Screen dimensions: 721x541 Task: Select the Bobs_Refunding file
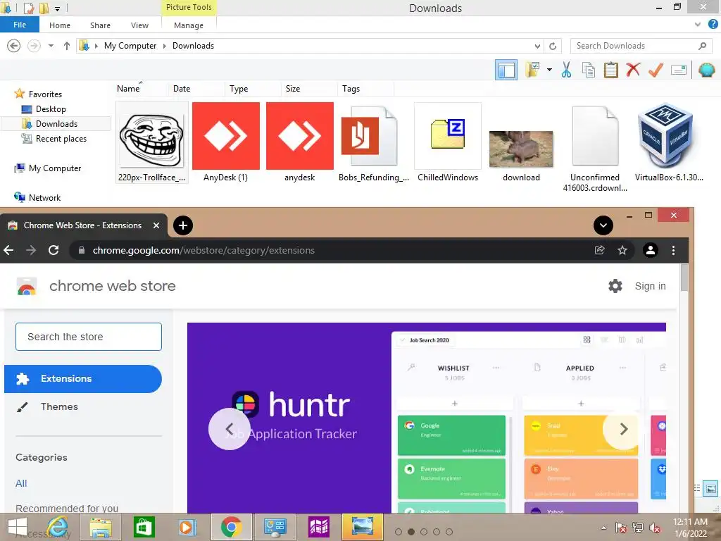tap(373, 142)
